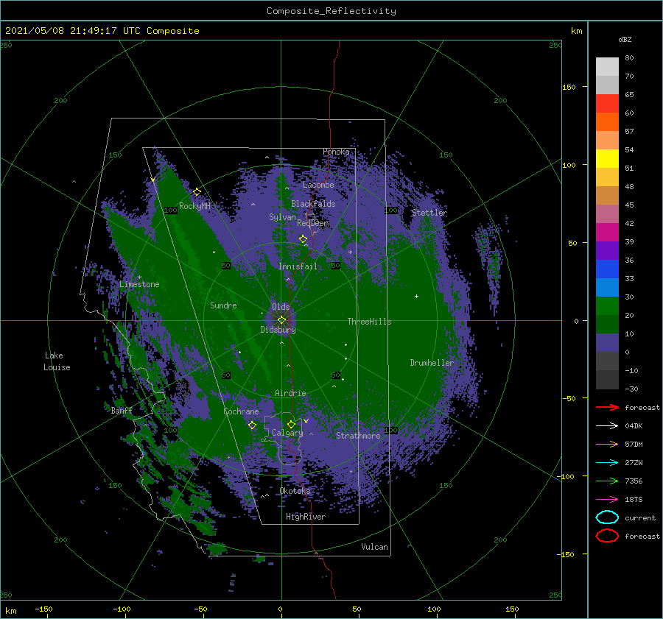Screen dimensions: 663x619
Task: Click the RedDeer city label
Action: (312, 223)
